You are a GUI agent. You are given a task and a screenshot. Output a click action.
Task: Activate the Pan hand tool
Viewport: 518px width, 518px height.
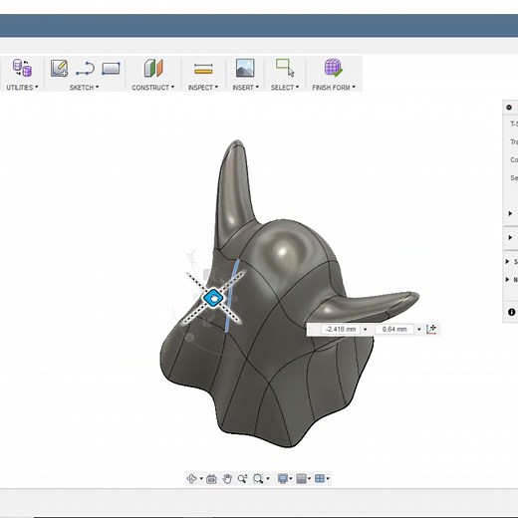point(227,478)
